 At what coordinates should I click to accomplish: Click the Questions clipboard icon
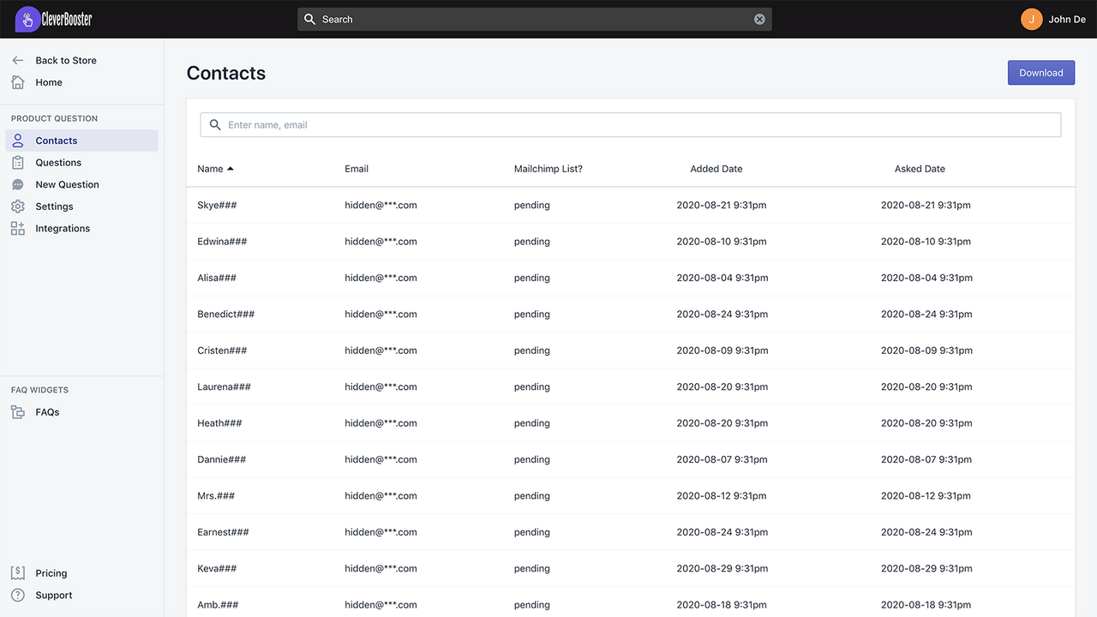pyautogui.click(x=18, y=163)
